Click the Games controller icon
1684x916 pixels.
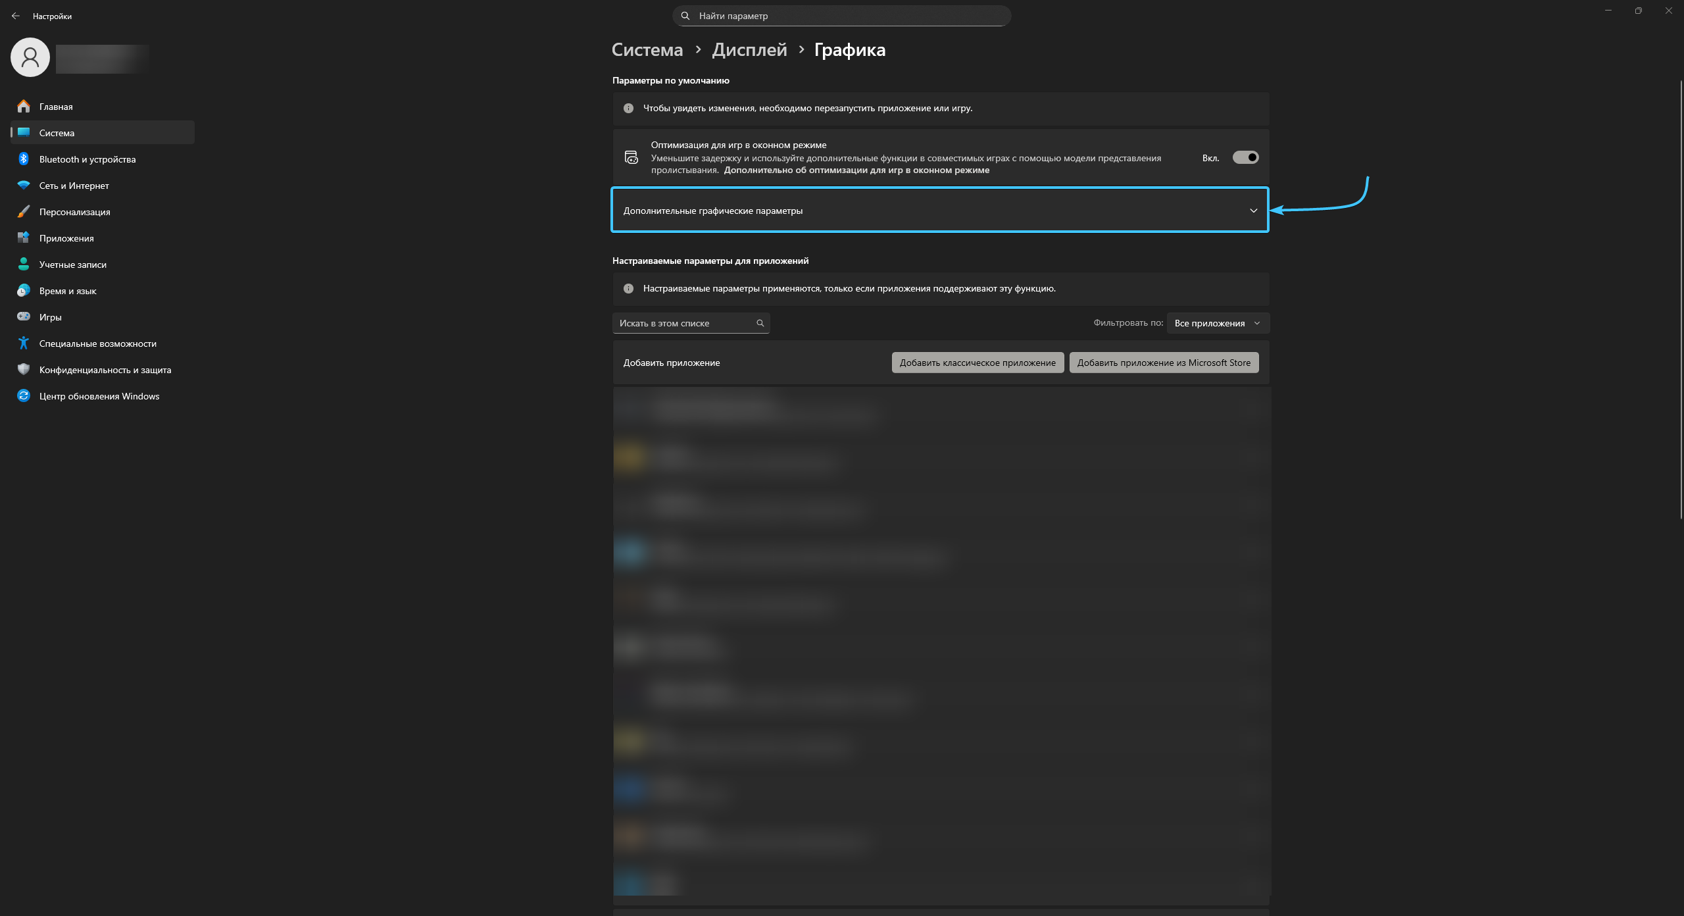pos(24,317)
